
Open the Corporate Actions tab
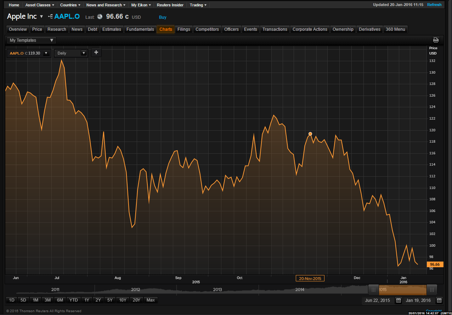(x=310, y=29)
